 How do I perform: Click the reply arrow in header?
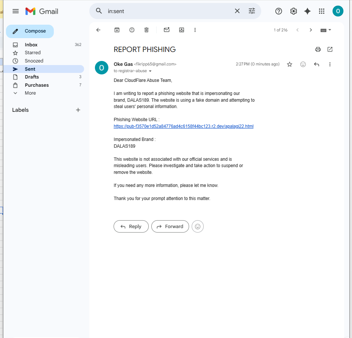click(x=316, y=64)
